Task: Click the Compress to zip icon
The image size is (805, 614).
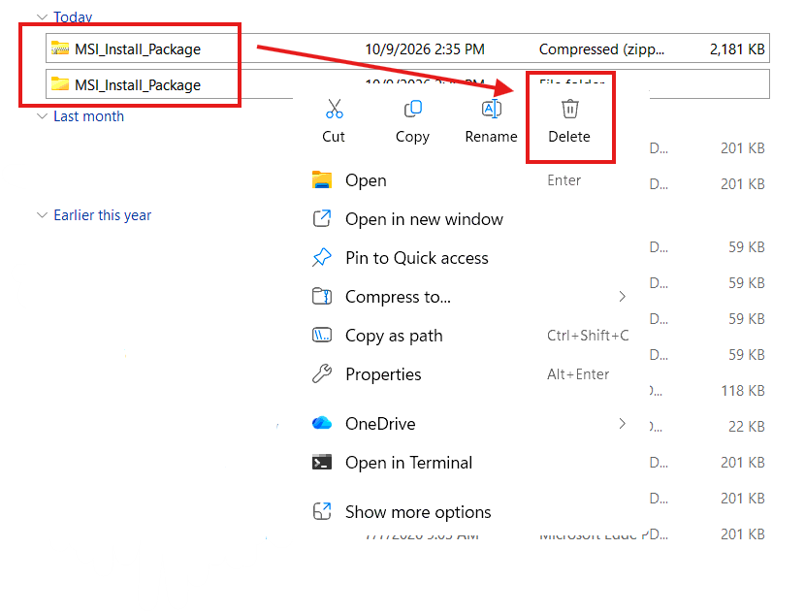Action: [x=322, y=296]
